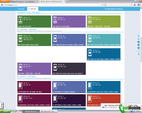Click phone icon on LG OPTIMUS G tile
The image size is (142, 113).
coord(55,99)
